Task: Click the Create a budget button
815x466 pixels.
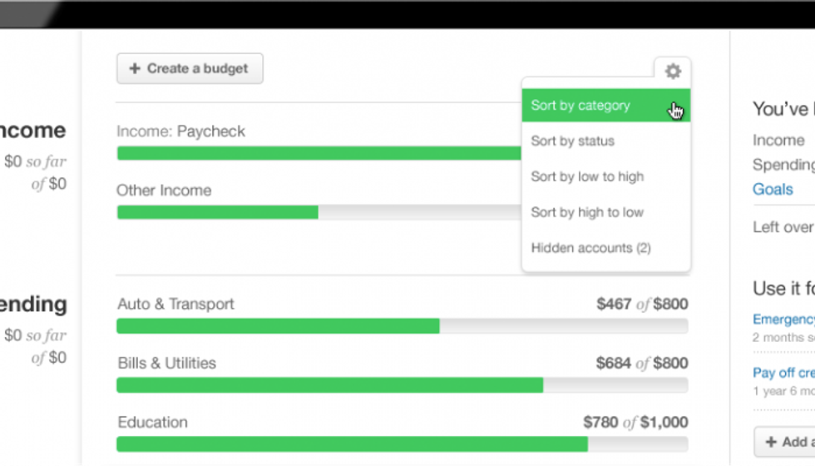Action: 190,69
